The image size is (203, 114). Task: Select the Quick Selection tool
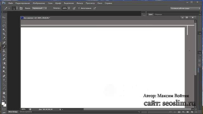pos(4,30)
